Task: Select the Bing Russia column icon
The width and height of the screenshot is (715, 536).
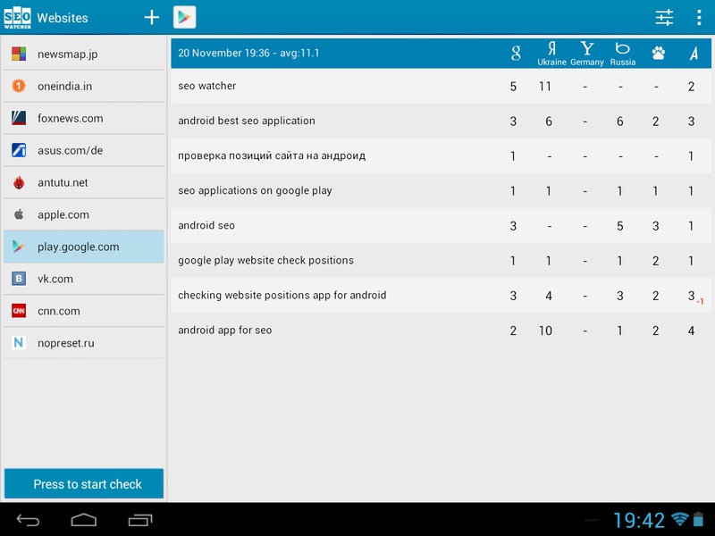Action: point(622,53)
